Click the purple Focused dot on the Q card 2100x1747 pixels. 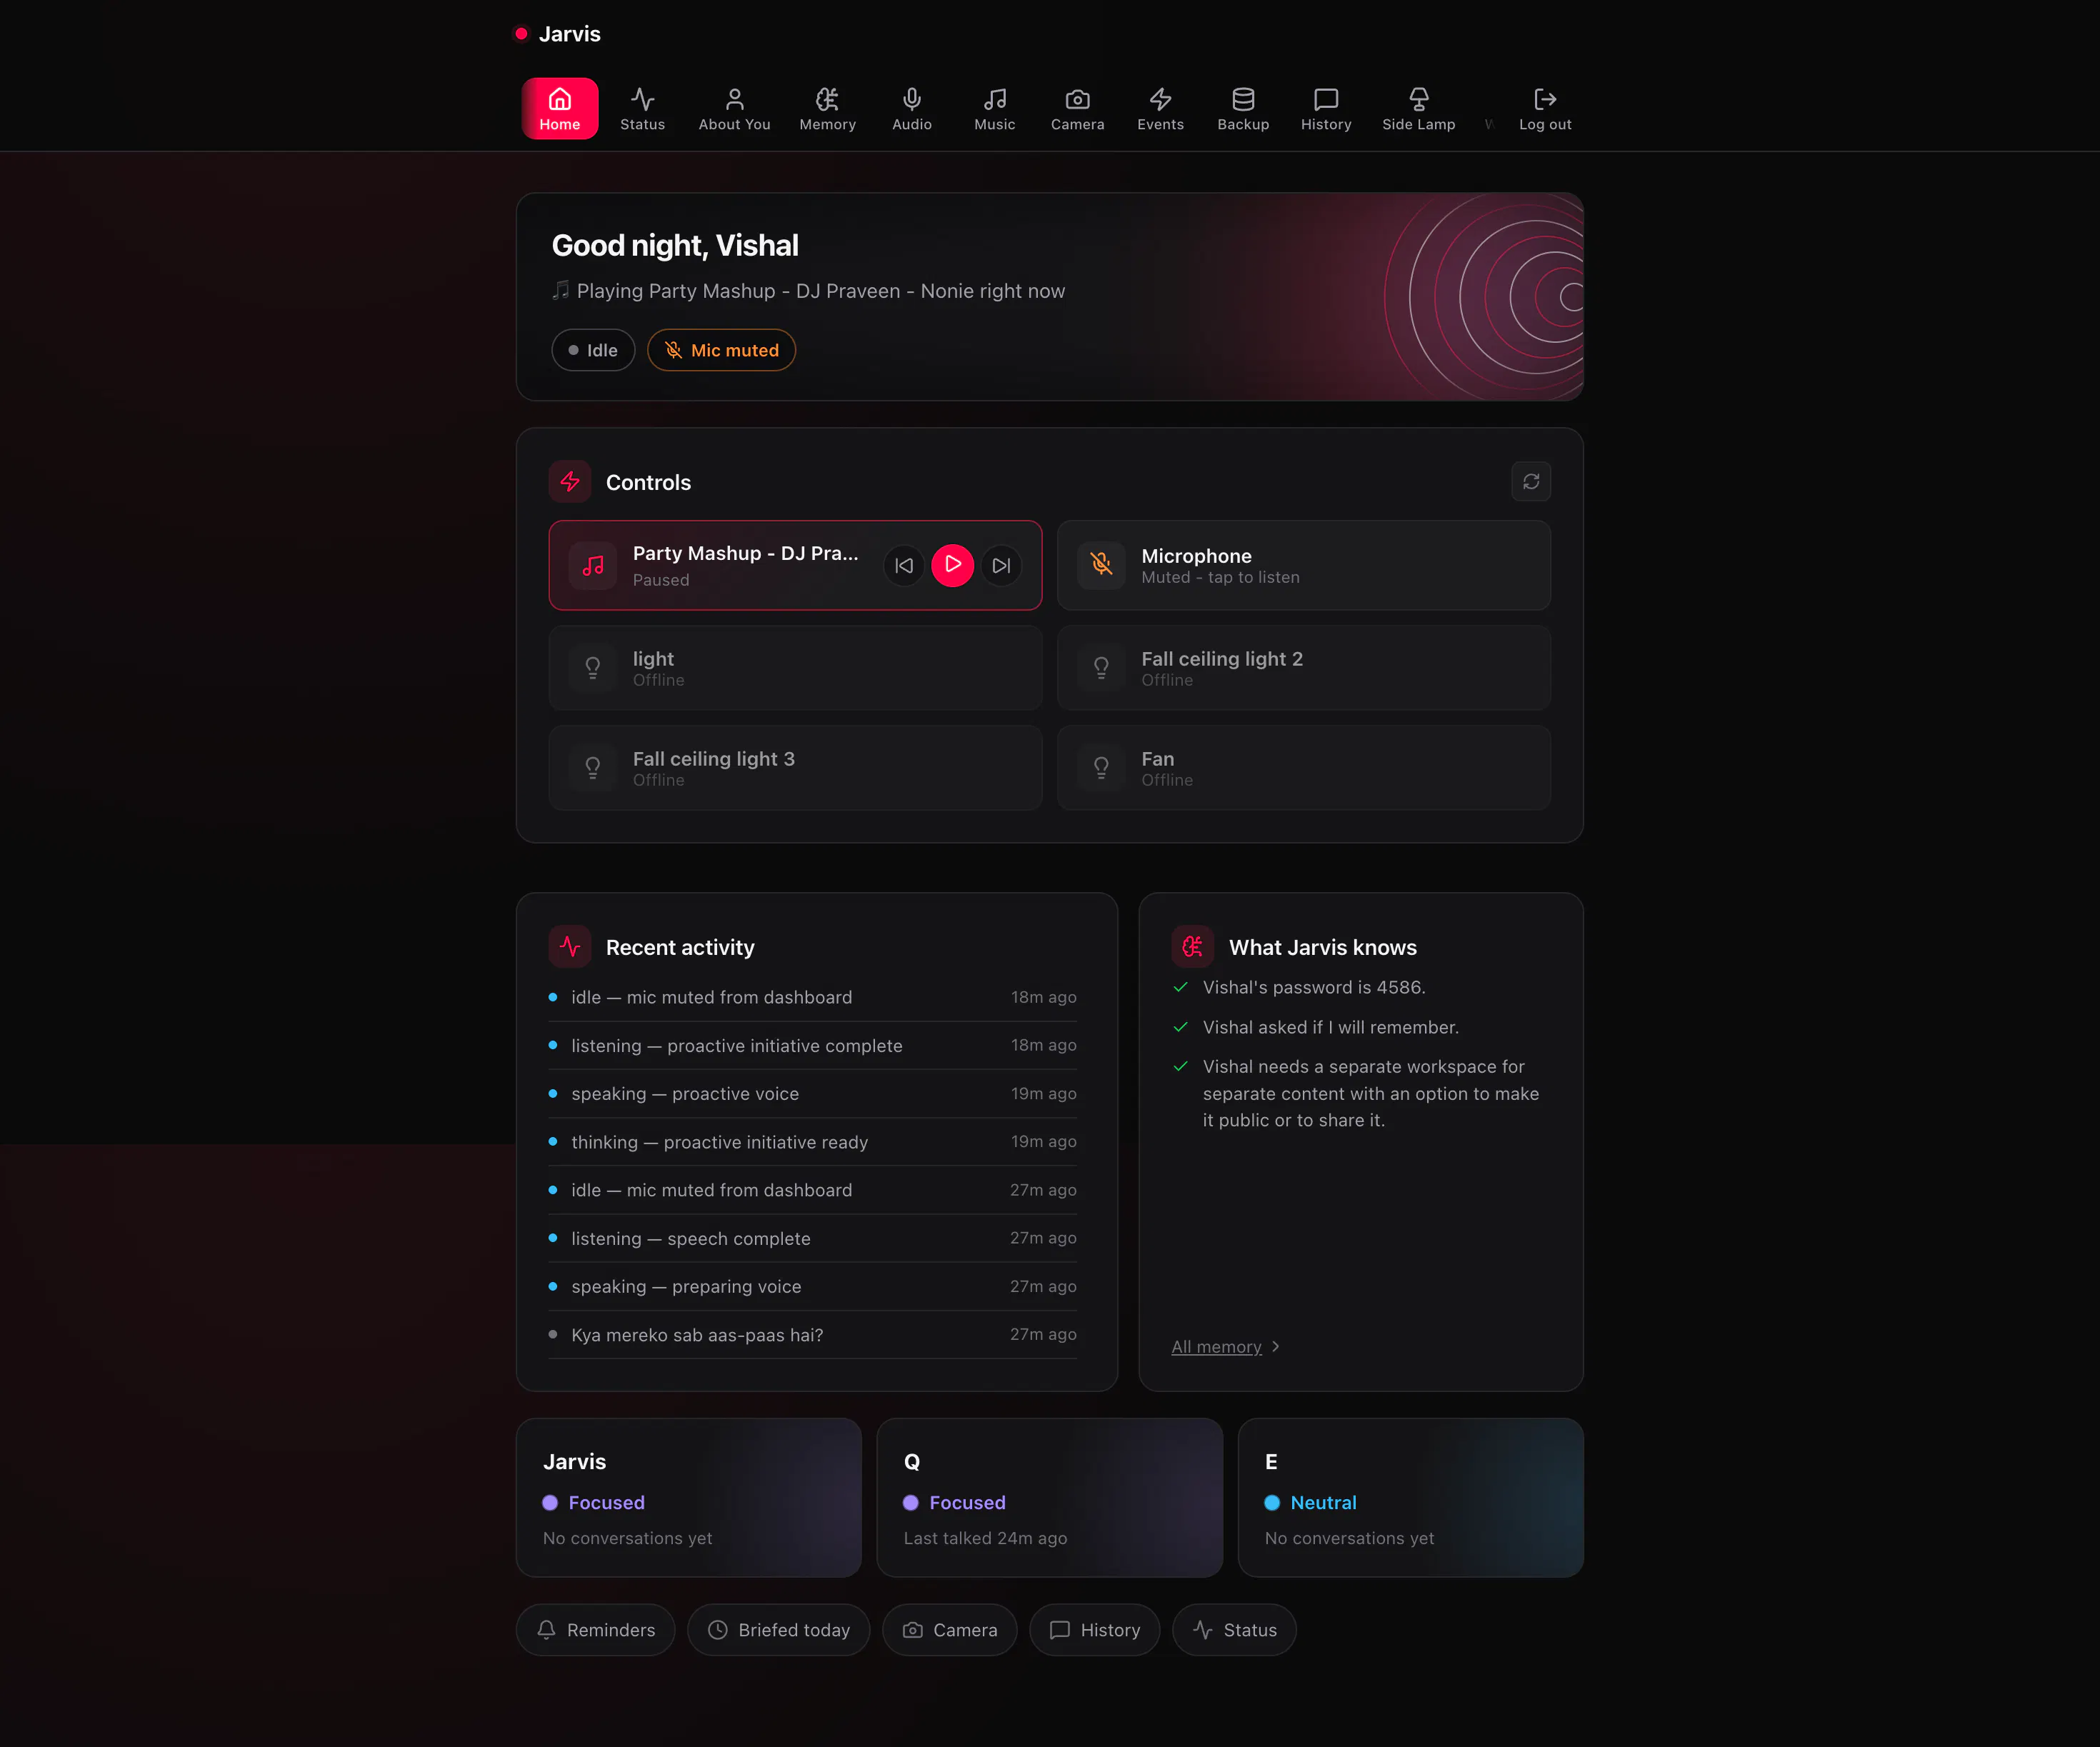pos(911,1503)
